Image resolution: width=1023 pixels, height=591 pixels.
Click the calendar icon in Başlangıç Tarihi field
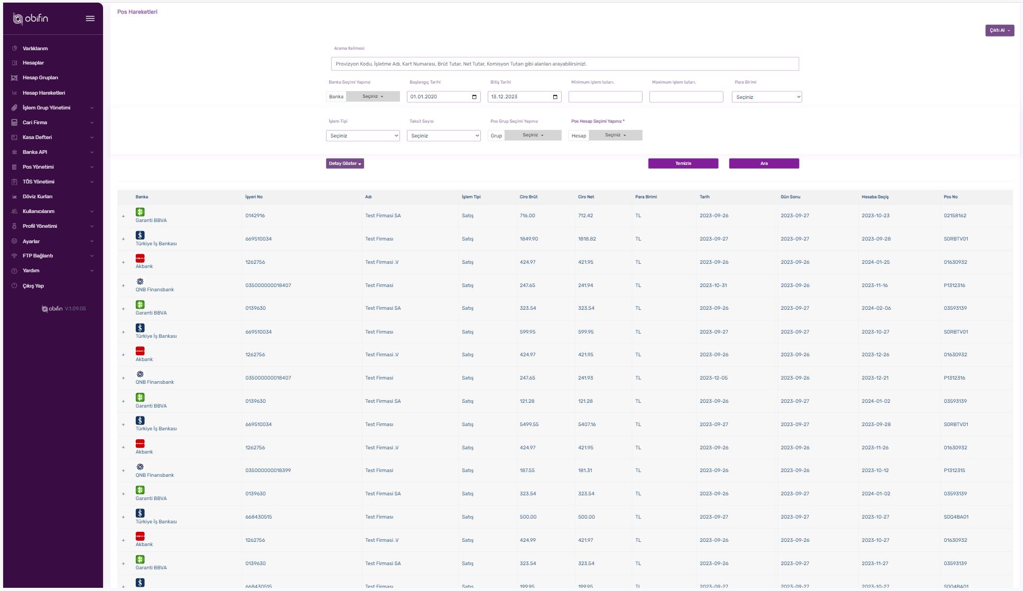click(x=474, y=97)
